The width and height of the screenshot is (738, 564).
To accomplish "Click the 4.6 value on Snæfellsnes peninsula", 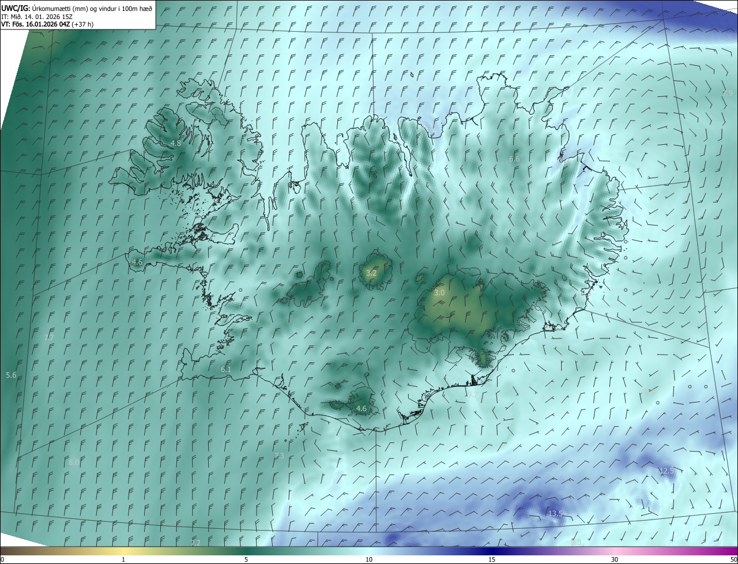I will pos(137,262).
